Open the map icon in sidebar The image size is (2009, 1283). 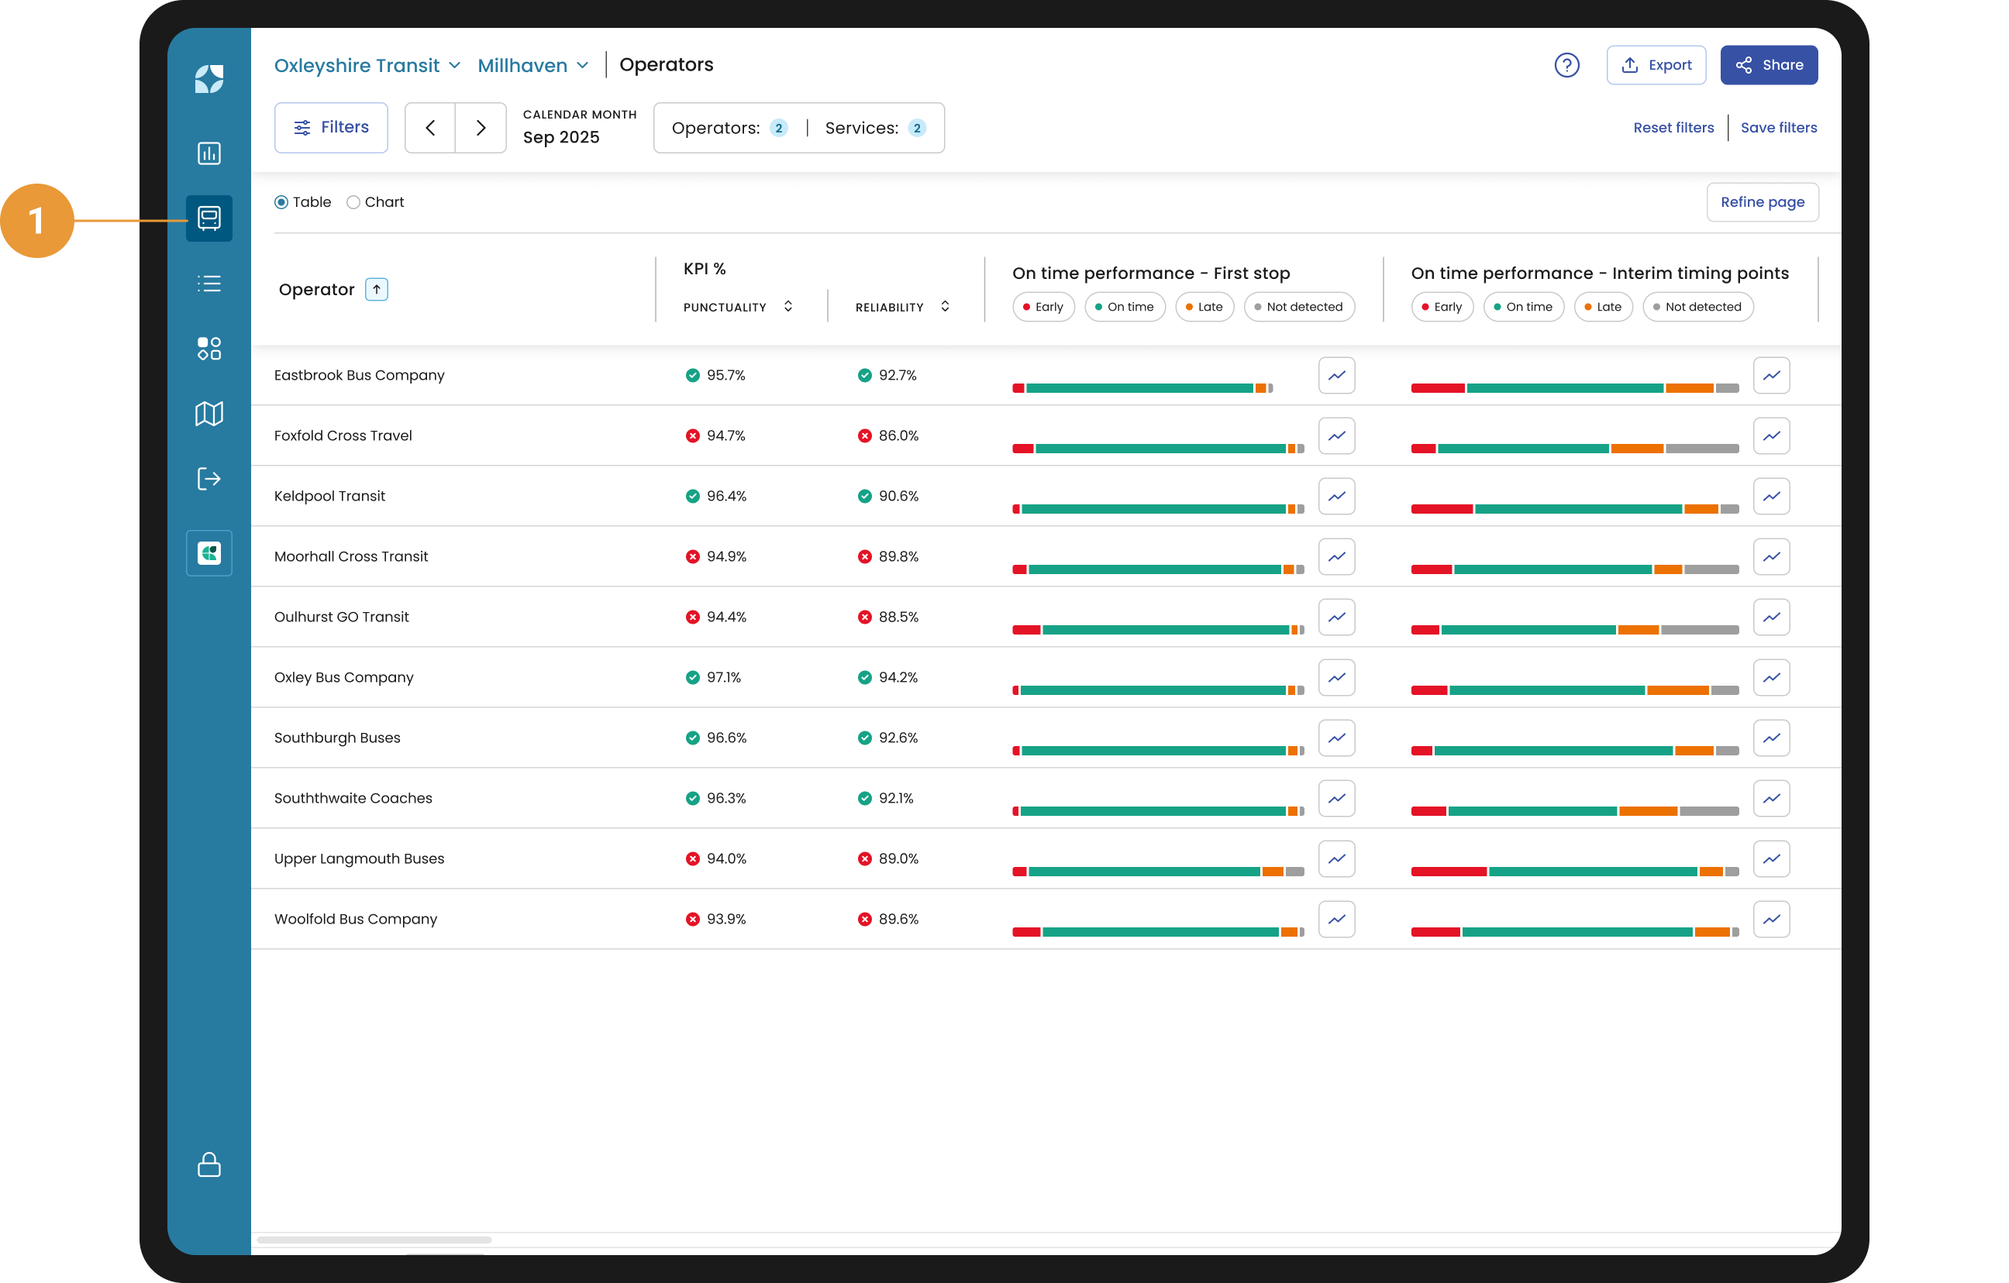(x=208, y=414)
